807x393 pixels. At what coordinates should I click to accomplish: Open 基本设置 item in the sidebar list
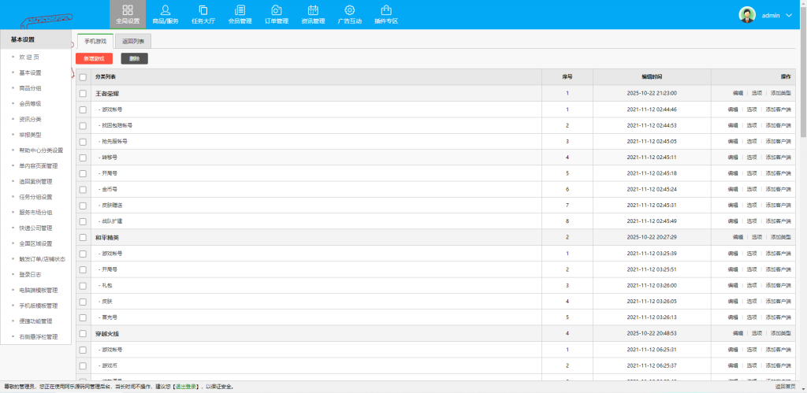tap(31, 72)
